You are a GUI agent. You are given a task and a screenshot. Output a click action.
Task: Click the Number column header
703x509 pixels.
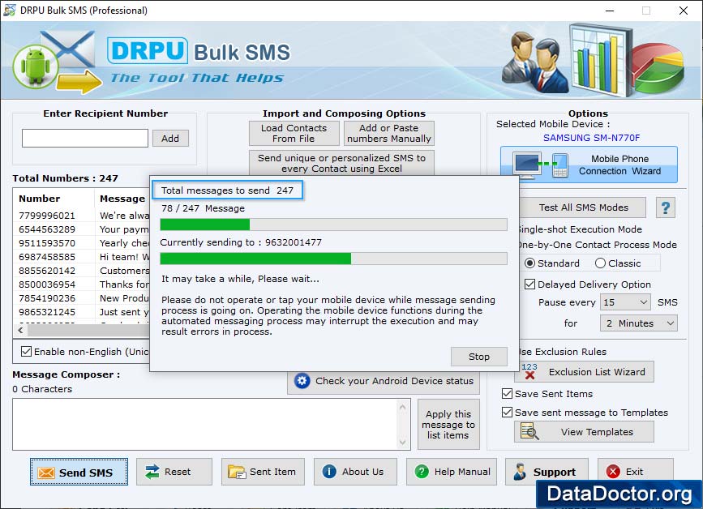pos(40,199)
